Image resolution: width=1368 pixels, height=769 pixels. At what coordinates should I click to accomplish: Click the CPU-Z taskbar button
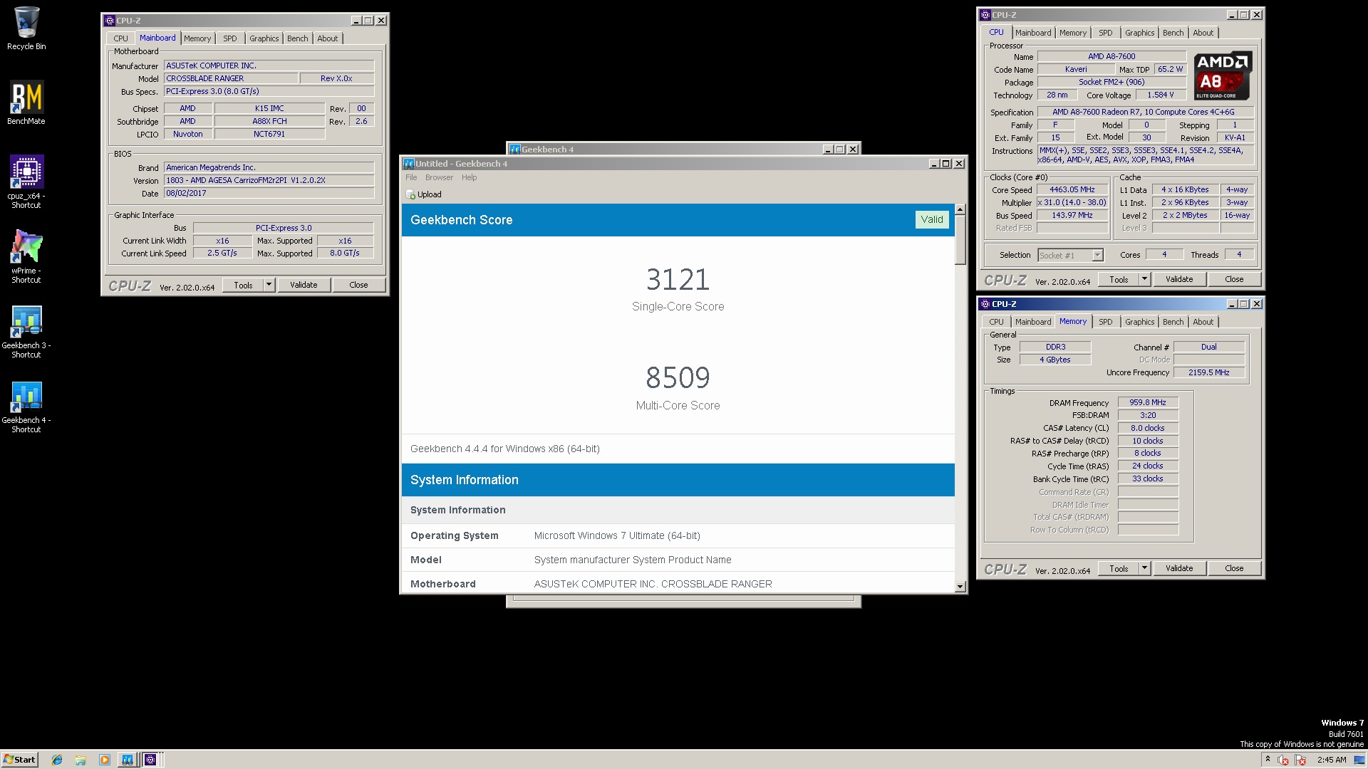(150, 760)
